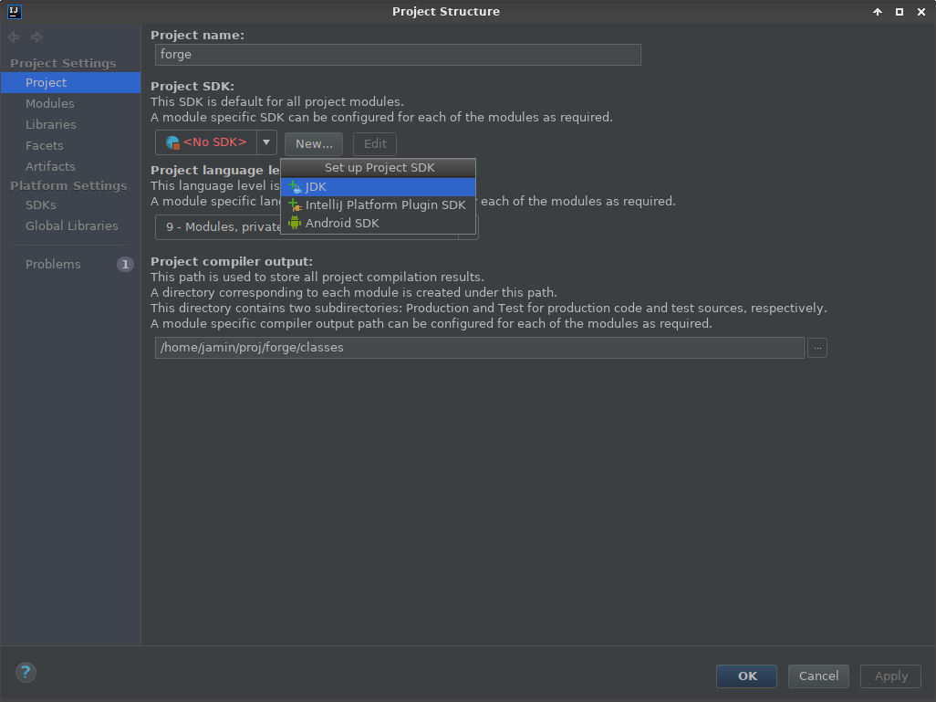This screenshot has width=936, height=702.
Task: Open Modules in Project Settings sidebar
Action: 50,103
